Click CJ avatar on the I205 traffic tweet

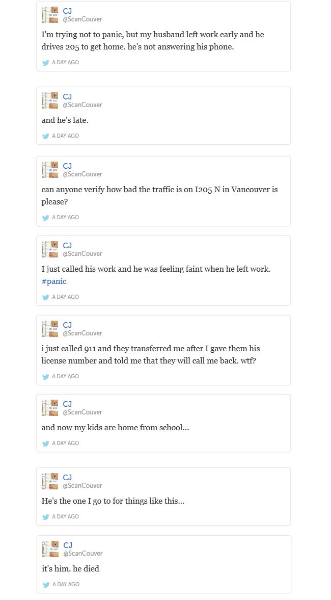coord(50,170)
